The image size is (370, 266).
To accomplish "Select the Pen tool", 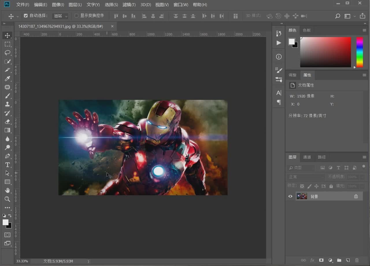I will [x=8, y=156].
